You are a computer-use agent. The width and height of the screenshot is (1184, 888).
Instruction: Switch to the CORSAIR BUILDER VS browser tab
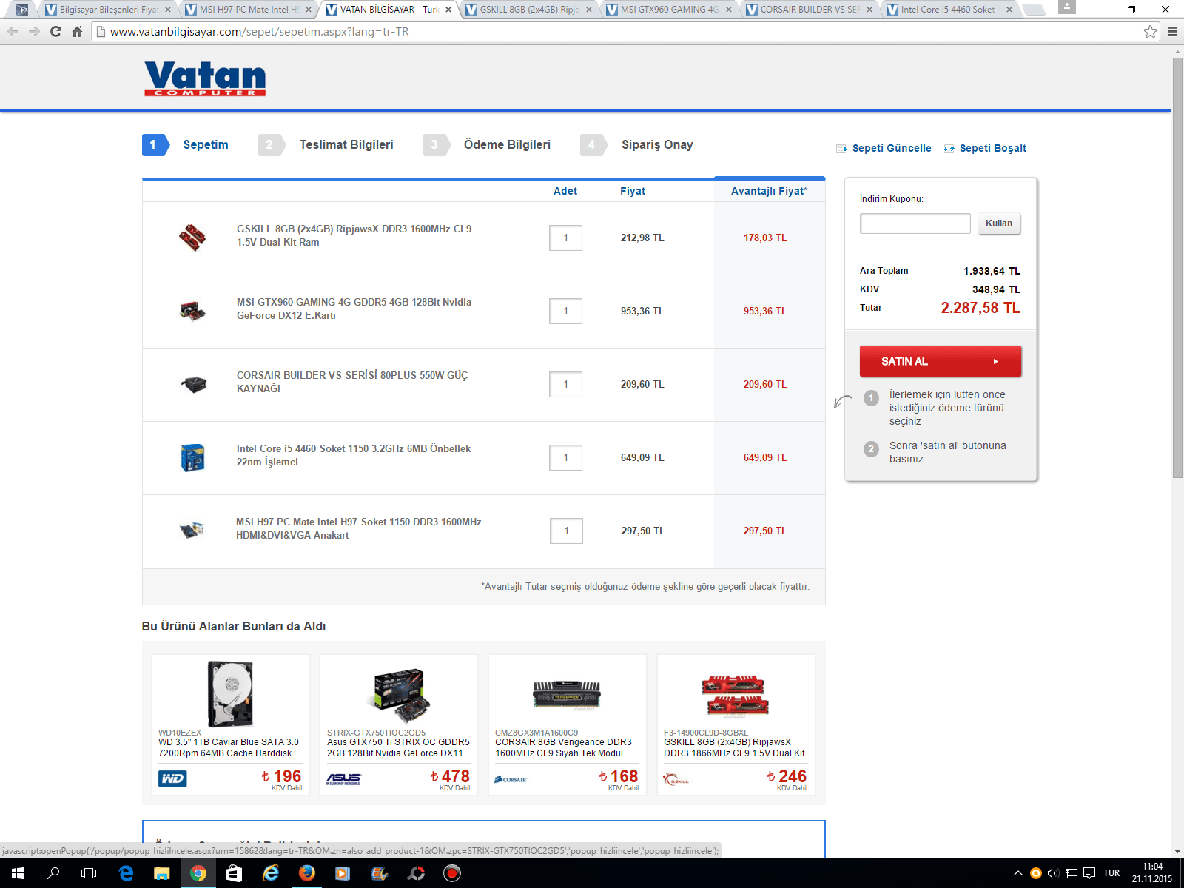pos(810,10)
